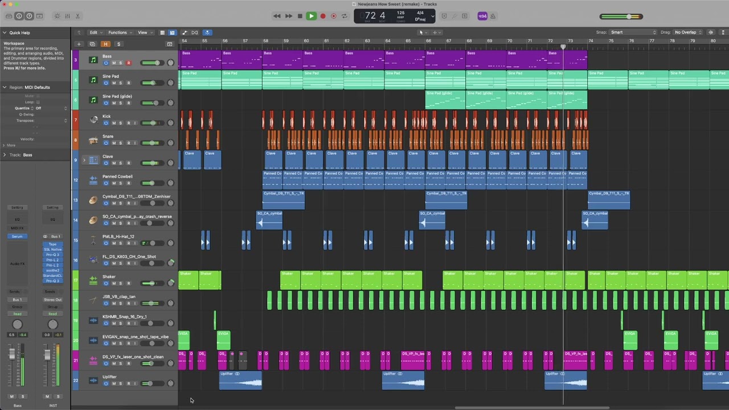Click Read automation on Bass strip
The height and width of the screenshot is (410, 729).
(17, 314)
